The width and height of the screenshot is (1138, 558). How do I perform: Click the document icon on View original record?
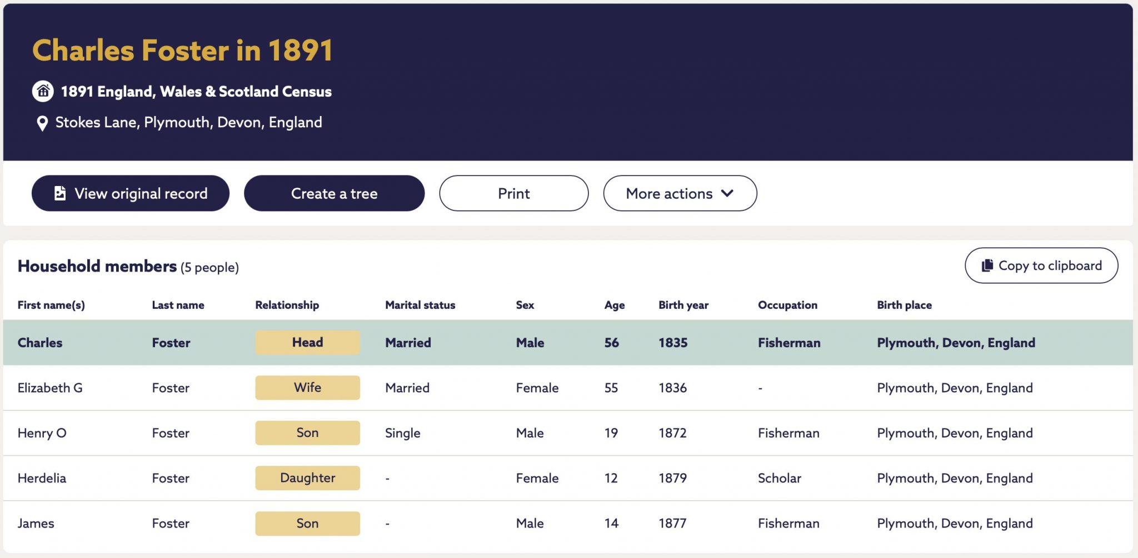[60, 193]
